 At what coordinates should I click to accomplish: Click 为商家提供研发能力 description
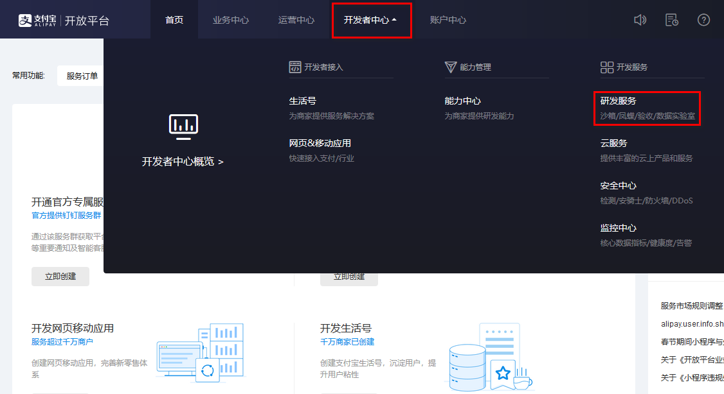click(x=479, y=116)
